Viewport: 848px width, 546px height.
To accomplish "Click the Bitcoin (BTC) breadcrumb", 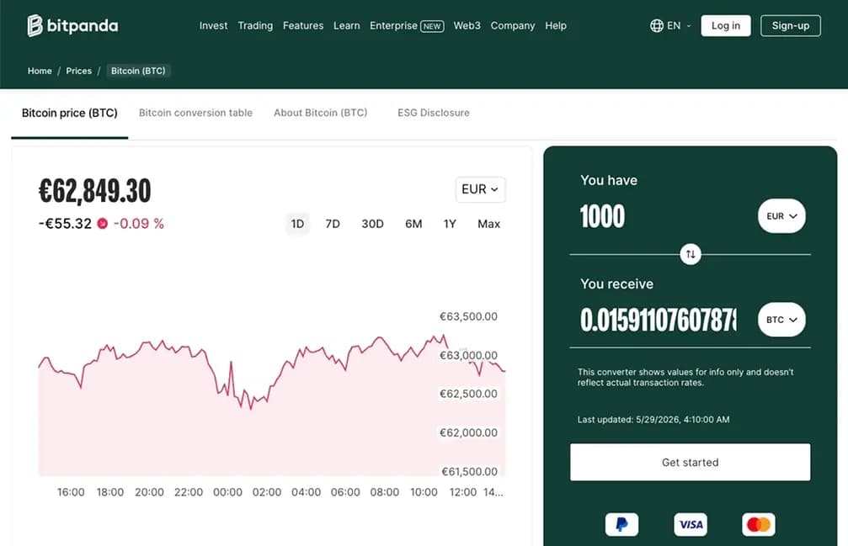I will [138, 71].
